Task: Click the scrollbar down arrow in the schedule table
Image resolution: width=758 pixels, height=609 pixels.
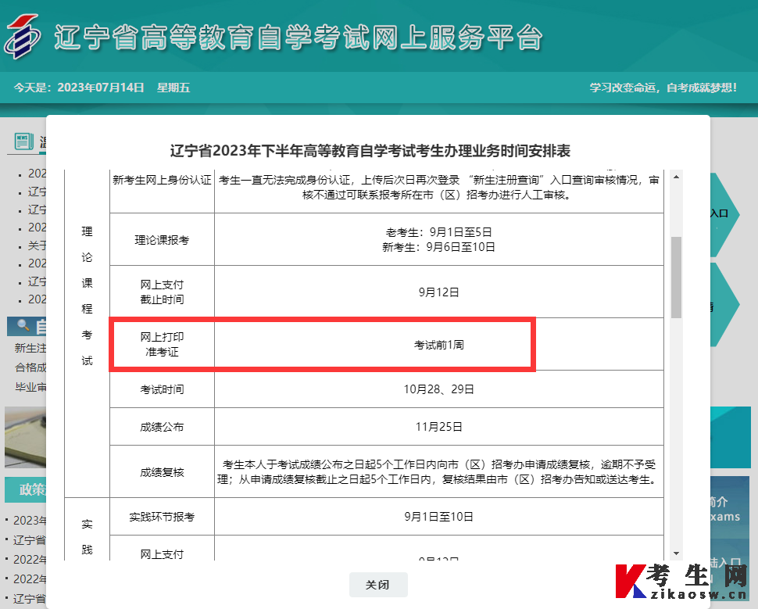Action: (676, 553)
